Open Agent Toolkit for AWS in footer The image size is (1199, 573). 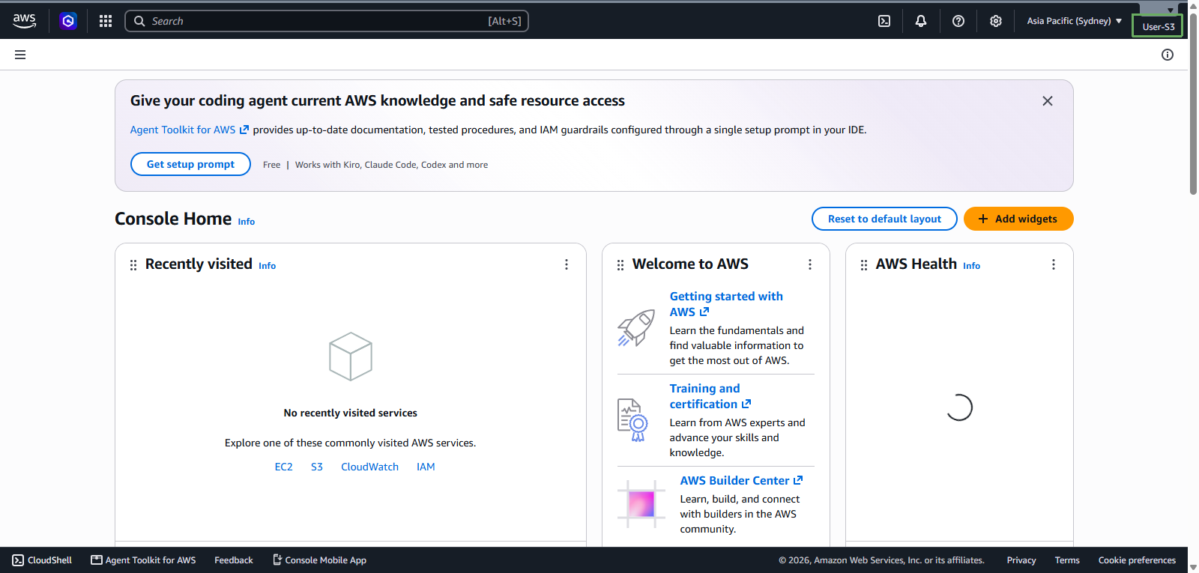143,560
